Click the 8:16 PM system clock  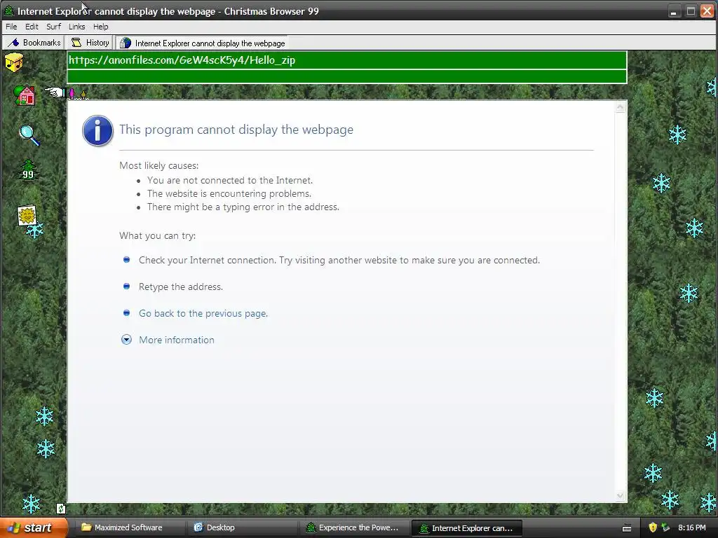click(692, 527)
